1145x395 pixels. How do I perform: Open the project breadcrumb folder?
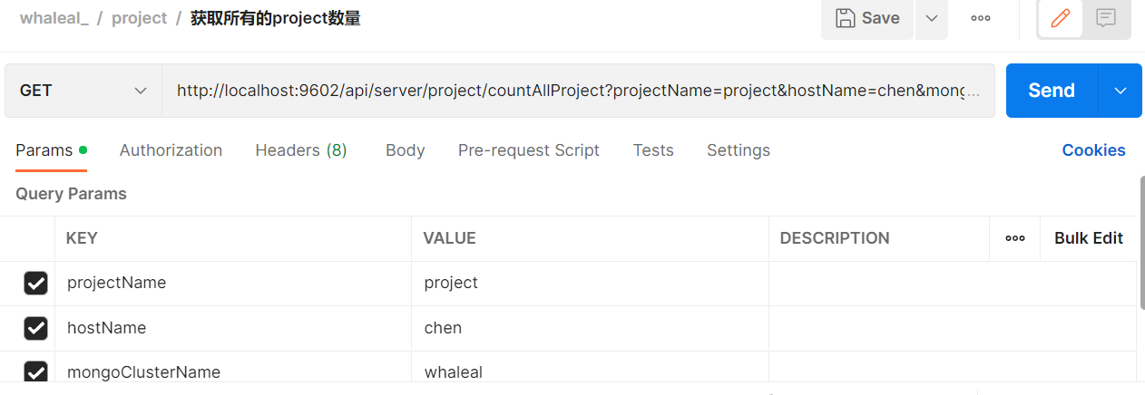point(140,18)
